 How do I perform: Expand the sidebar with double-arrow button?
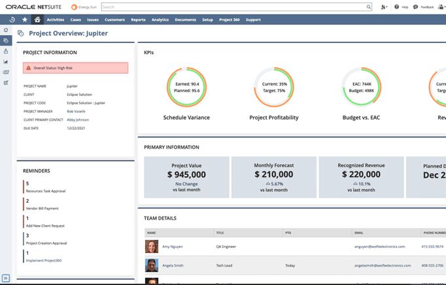point(6,278)
